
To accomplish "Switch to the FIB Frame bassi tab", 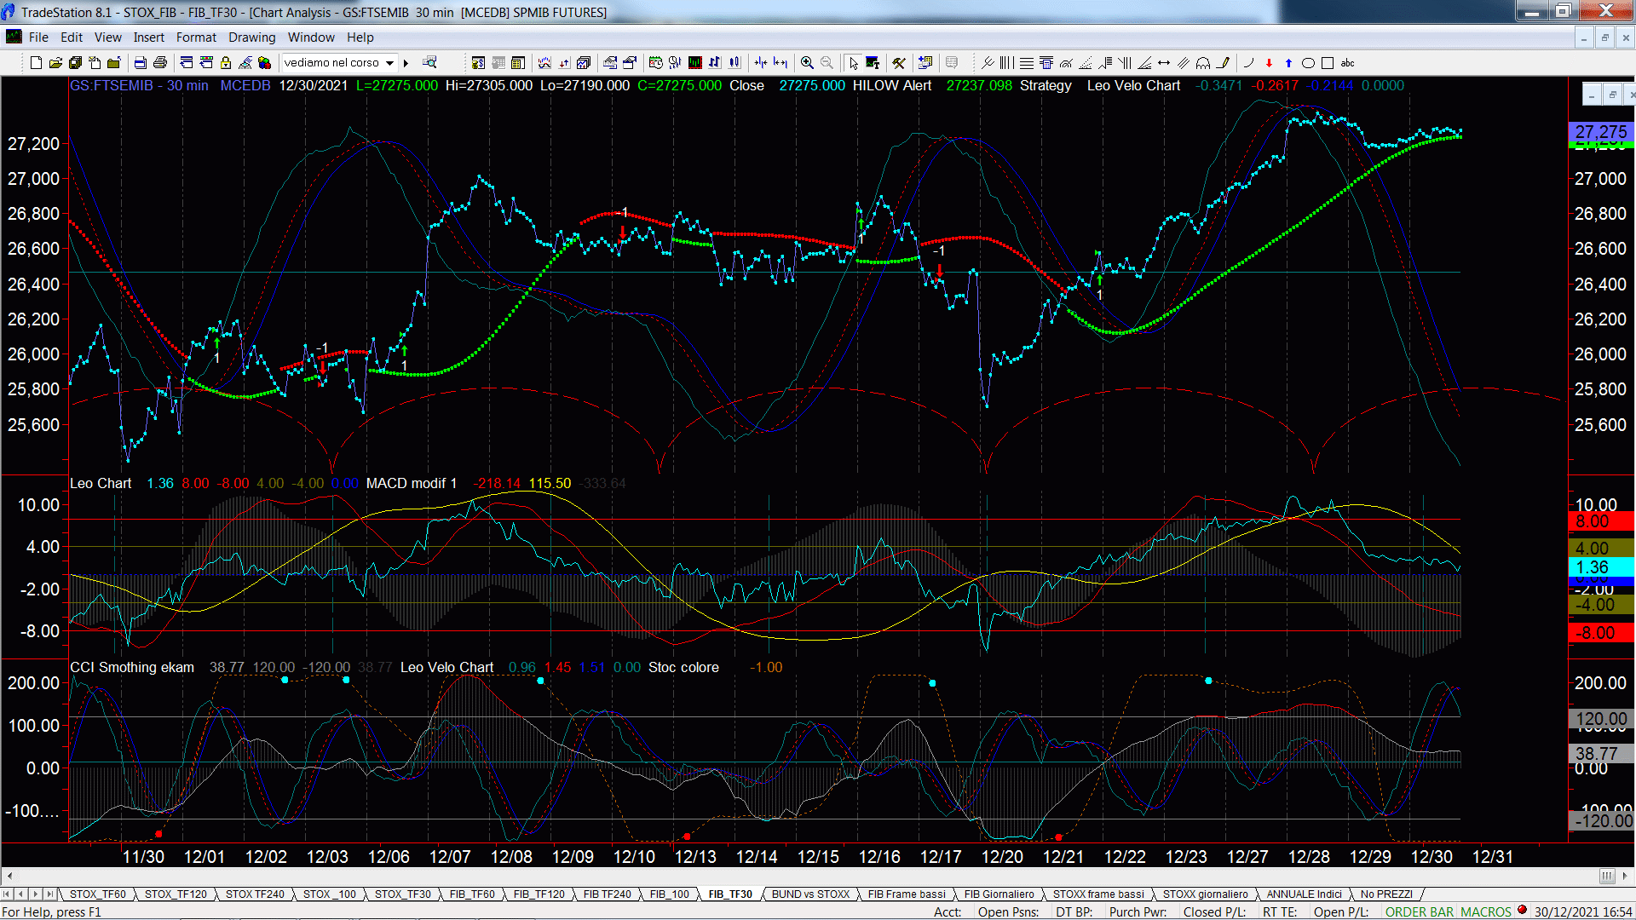I will pos(907,894).
